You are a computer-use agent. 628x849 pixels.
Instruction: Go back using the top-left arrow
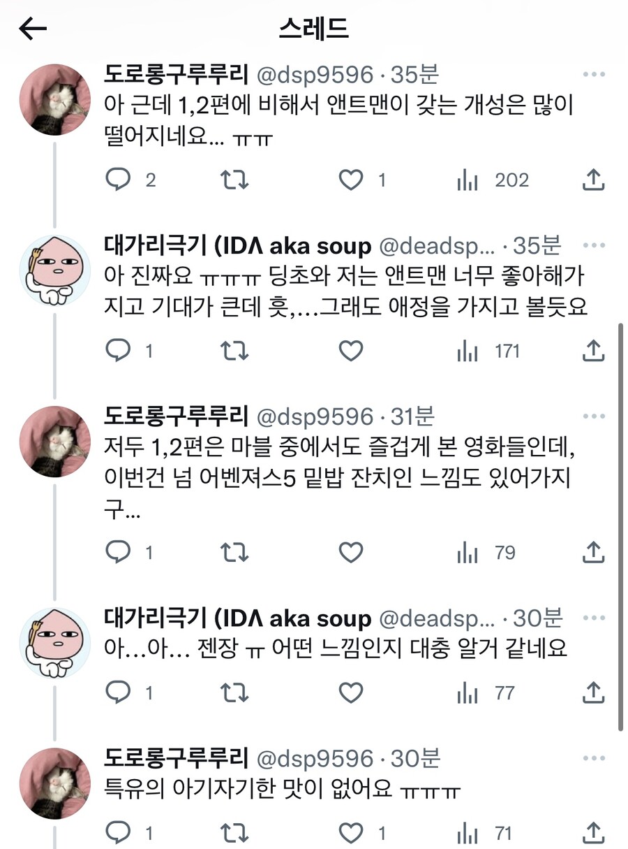(x=33, y=29)
